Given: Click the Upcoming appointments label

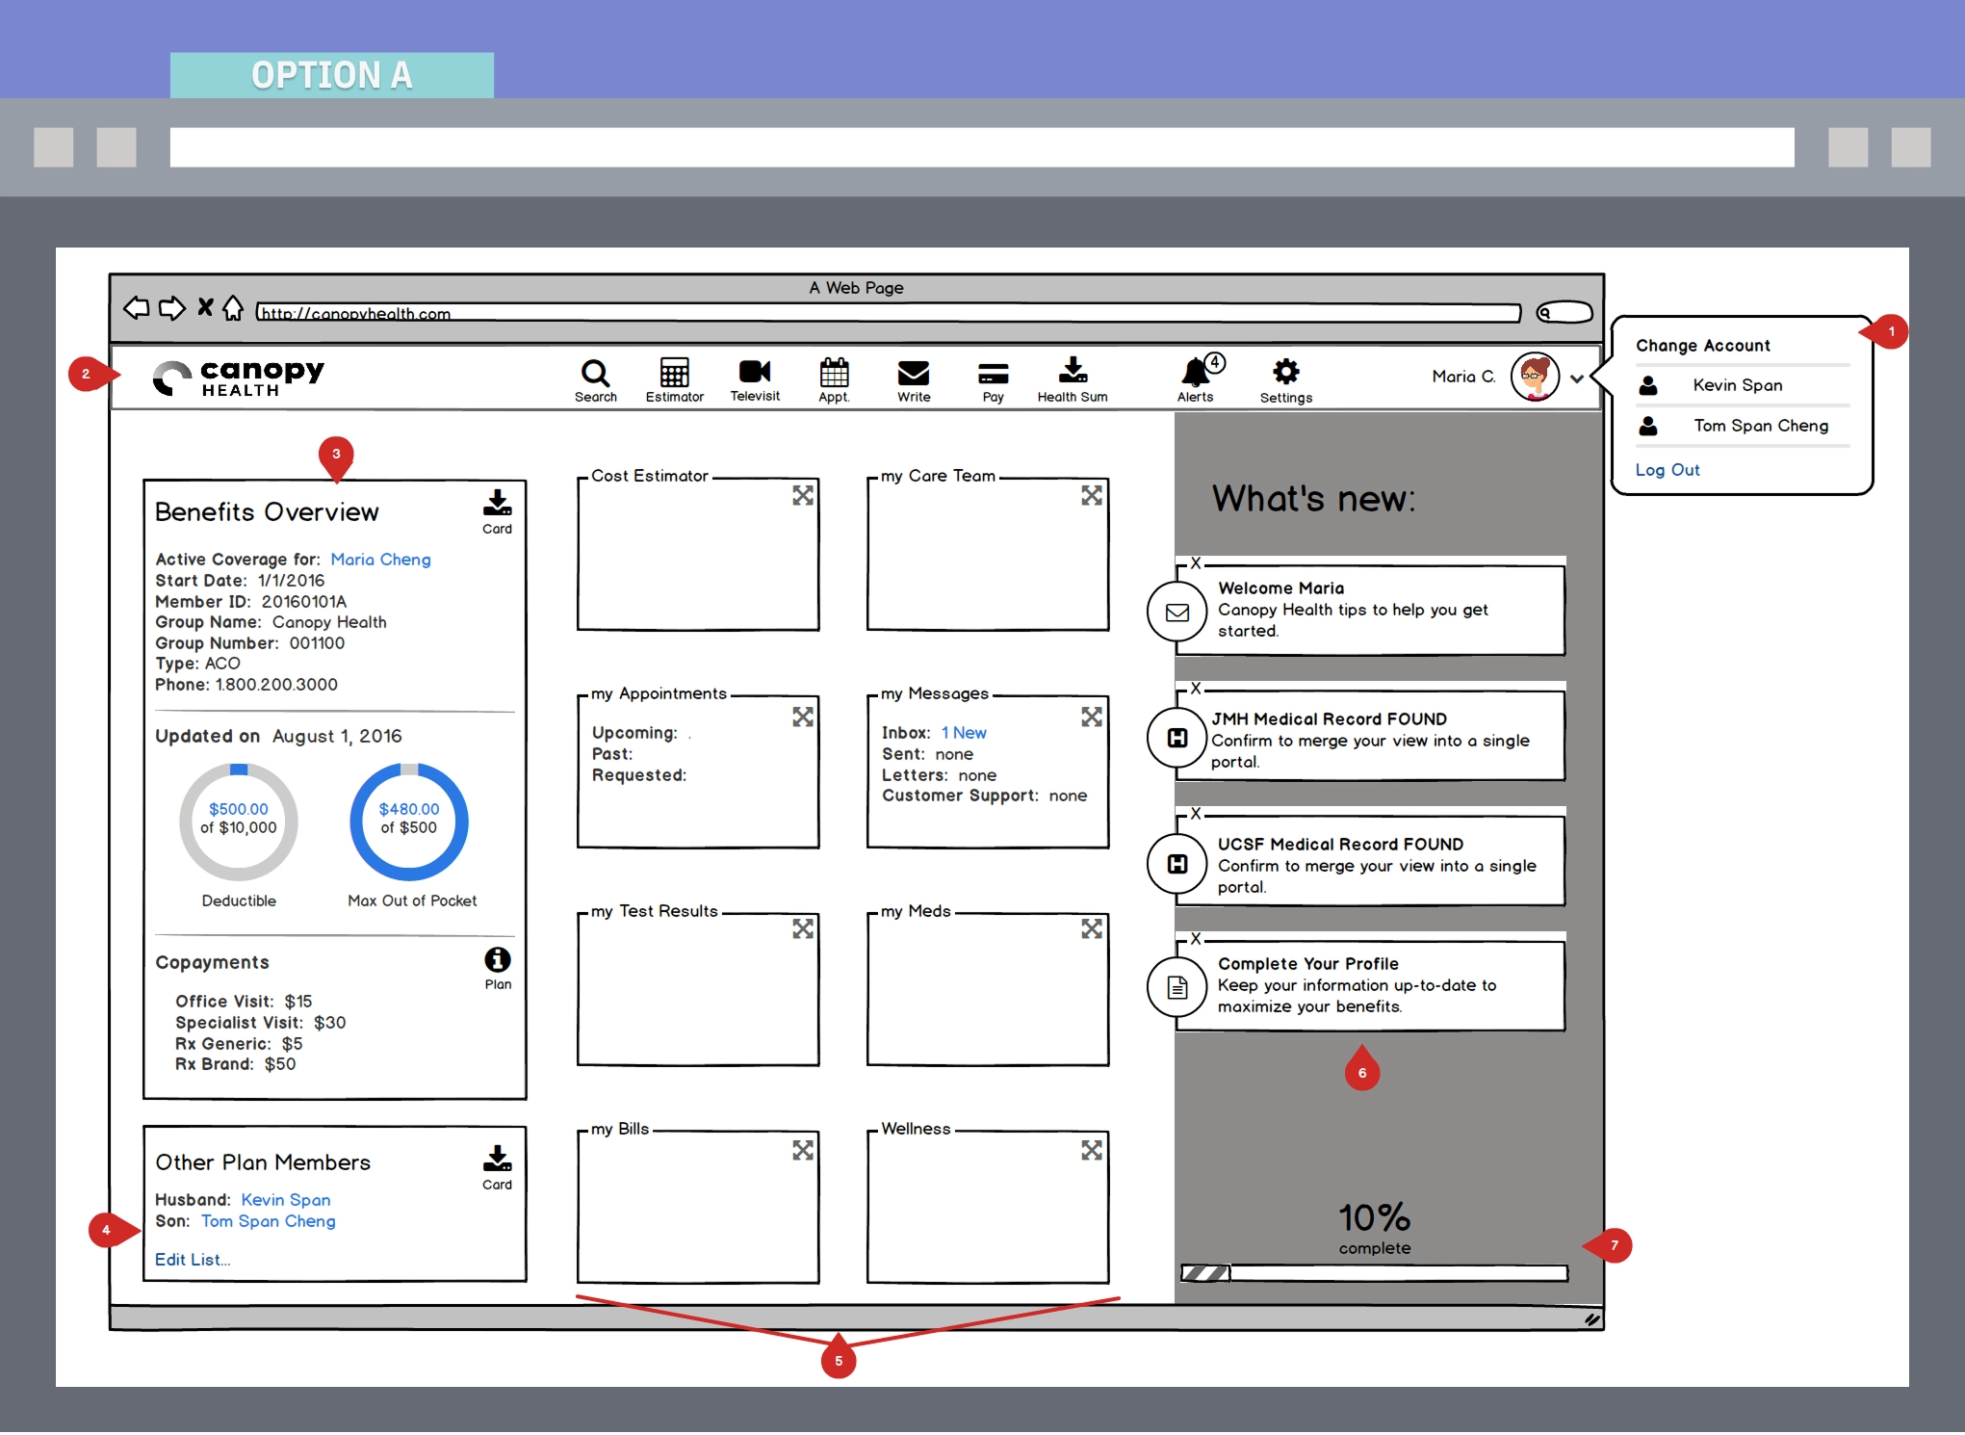Looking at the screenshot, I should click(634, 733).
